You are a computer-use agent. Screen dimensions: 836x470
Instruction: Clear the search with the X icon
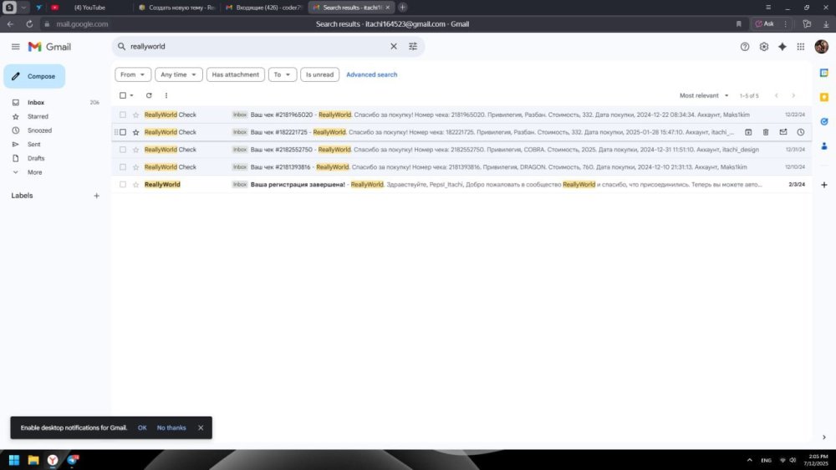tap(394, 46)
